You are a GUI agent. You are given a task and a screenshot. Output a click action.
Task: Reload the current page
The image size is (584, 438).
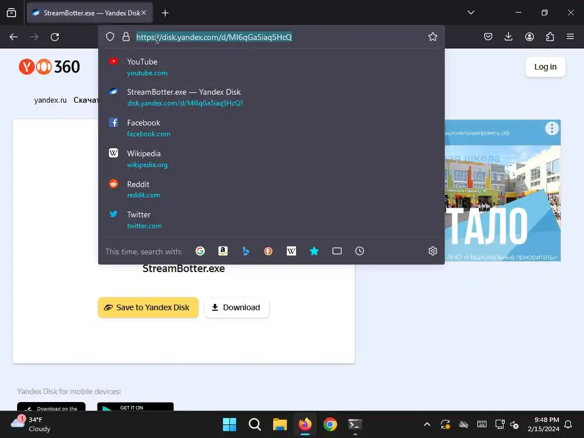click(55, 37)
